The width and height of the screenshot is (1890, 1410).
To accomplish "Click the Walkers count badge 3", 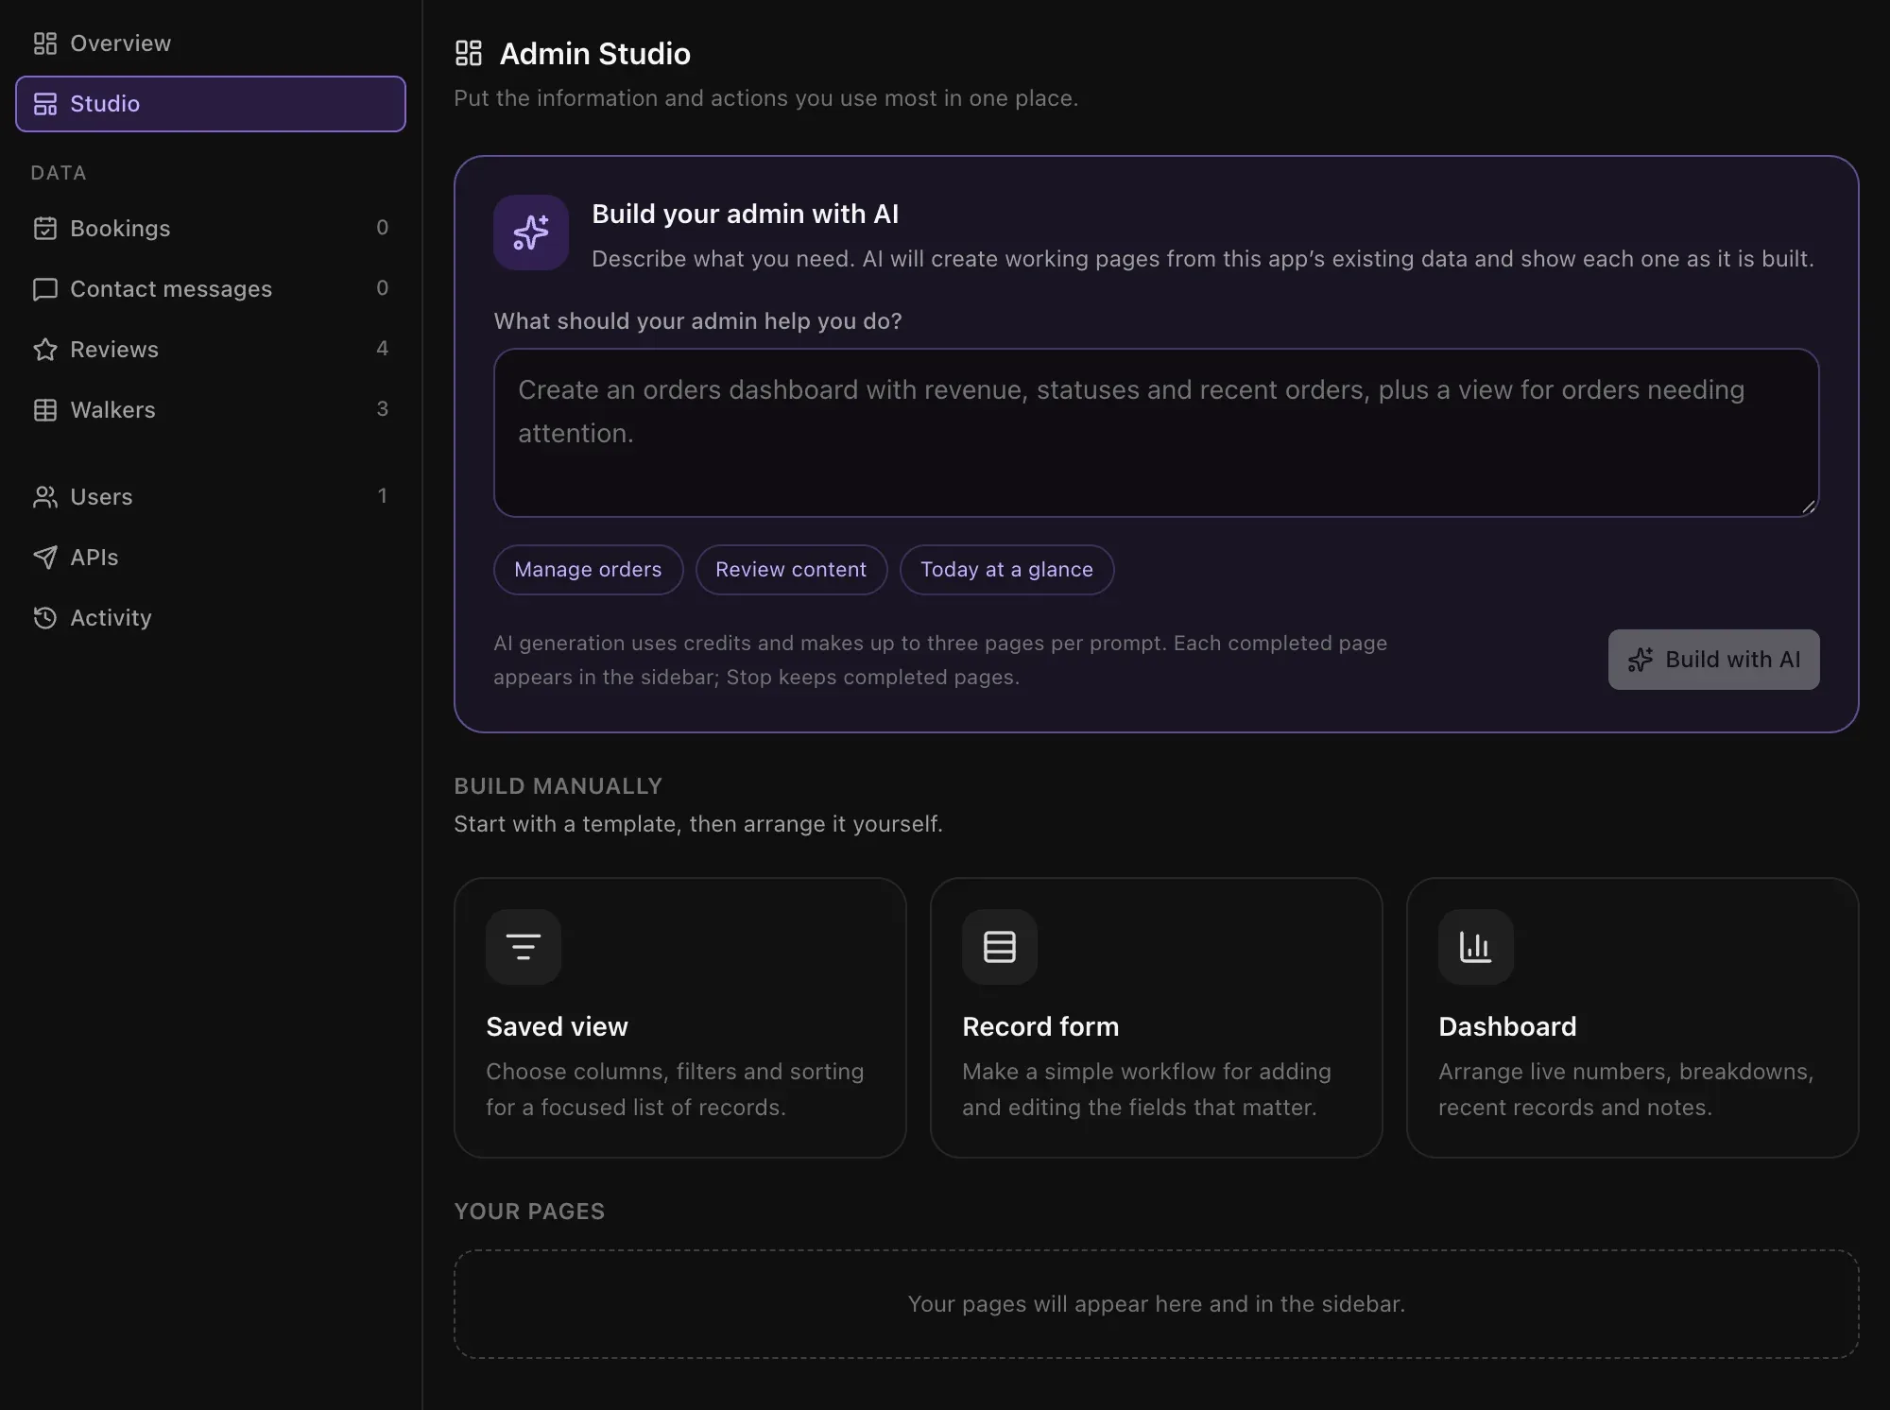I will coord(382,409).
